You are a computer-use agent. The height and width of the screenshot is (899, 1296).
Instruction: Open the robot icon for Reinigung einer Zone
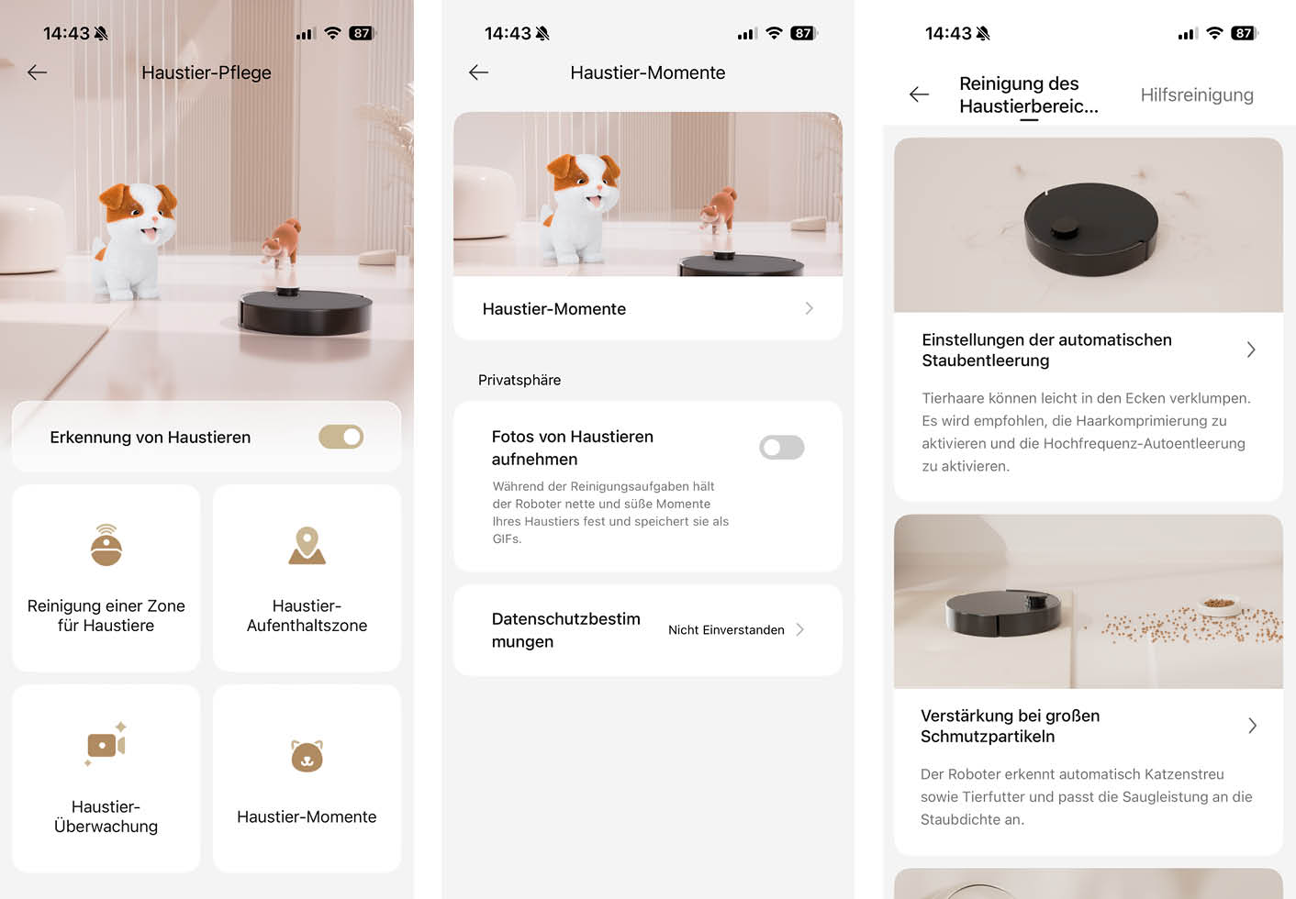106,545
